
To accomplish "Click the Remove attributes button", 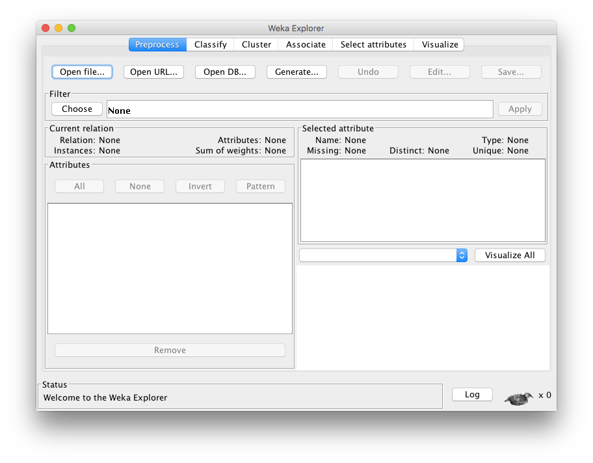I will (170, 351).
